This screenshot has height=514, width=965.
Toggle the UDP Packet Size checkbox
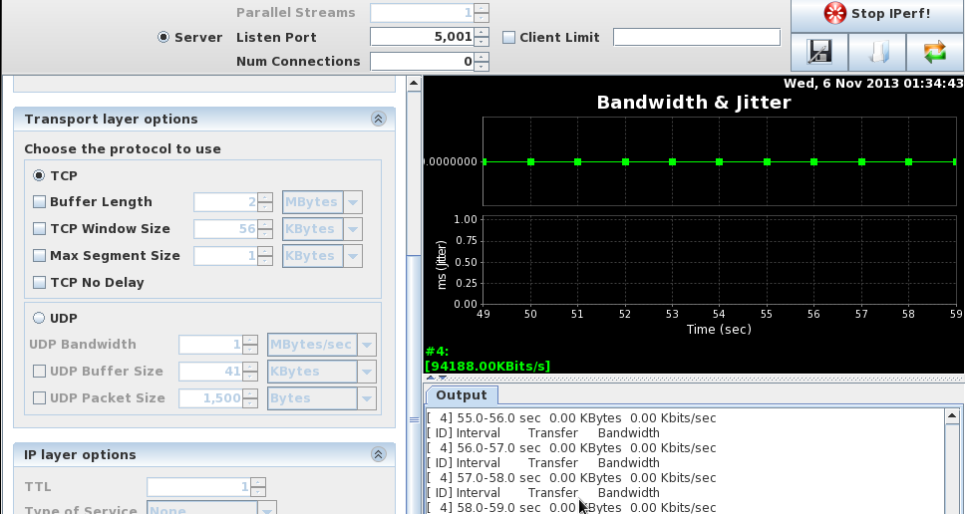[39, 397]
